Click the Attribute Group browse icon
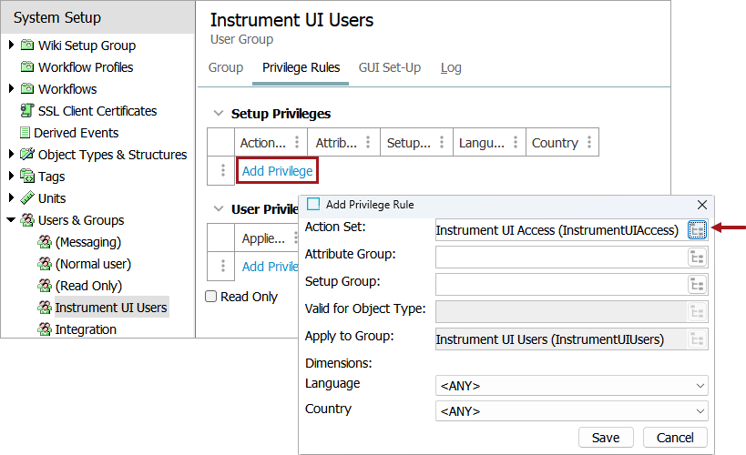This screenshot has height=455, width=746. click(698, 258)
